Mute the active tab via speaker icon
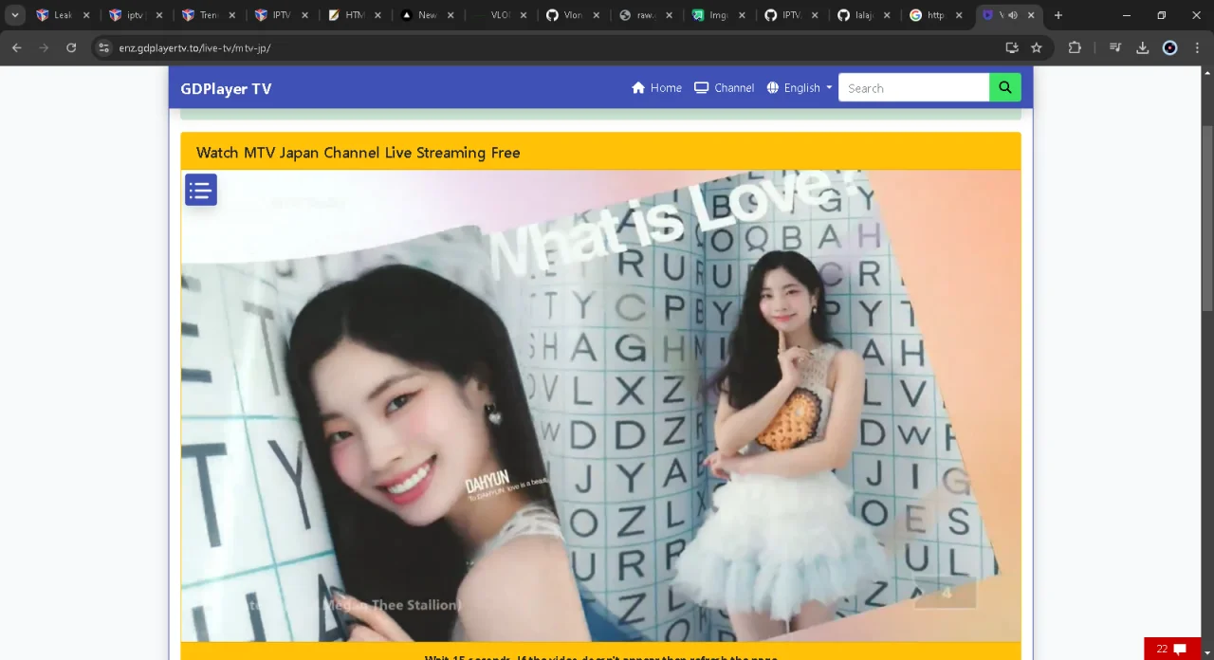The image size is (1214, 660). pos(1013,15)
